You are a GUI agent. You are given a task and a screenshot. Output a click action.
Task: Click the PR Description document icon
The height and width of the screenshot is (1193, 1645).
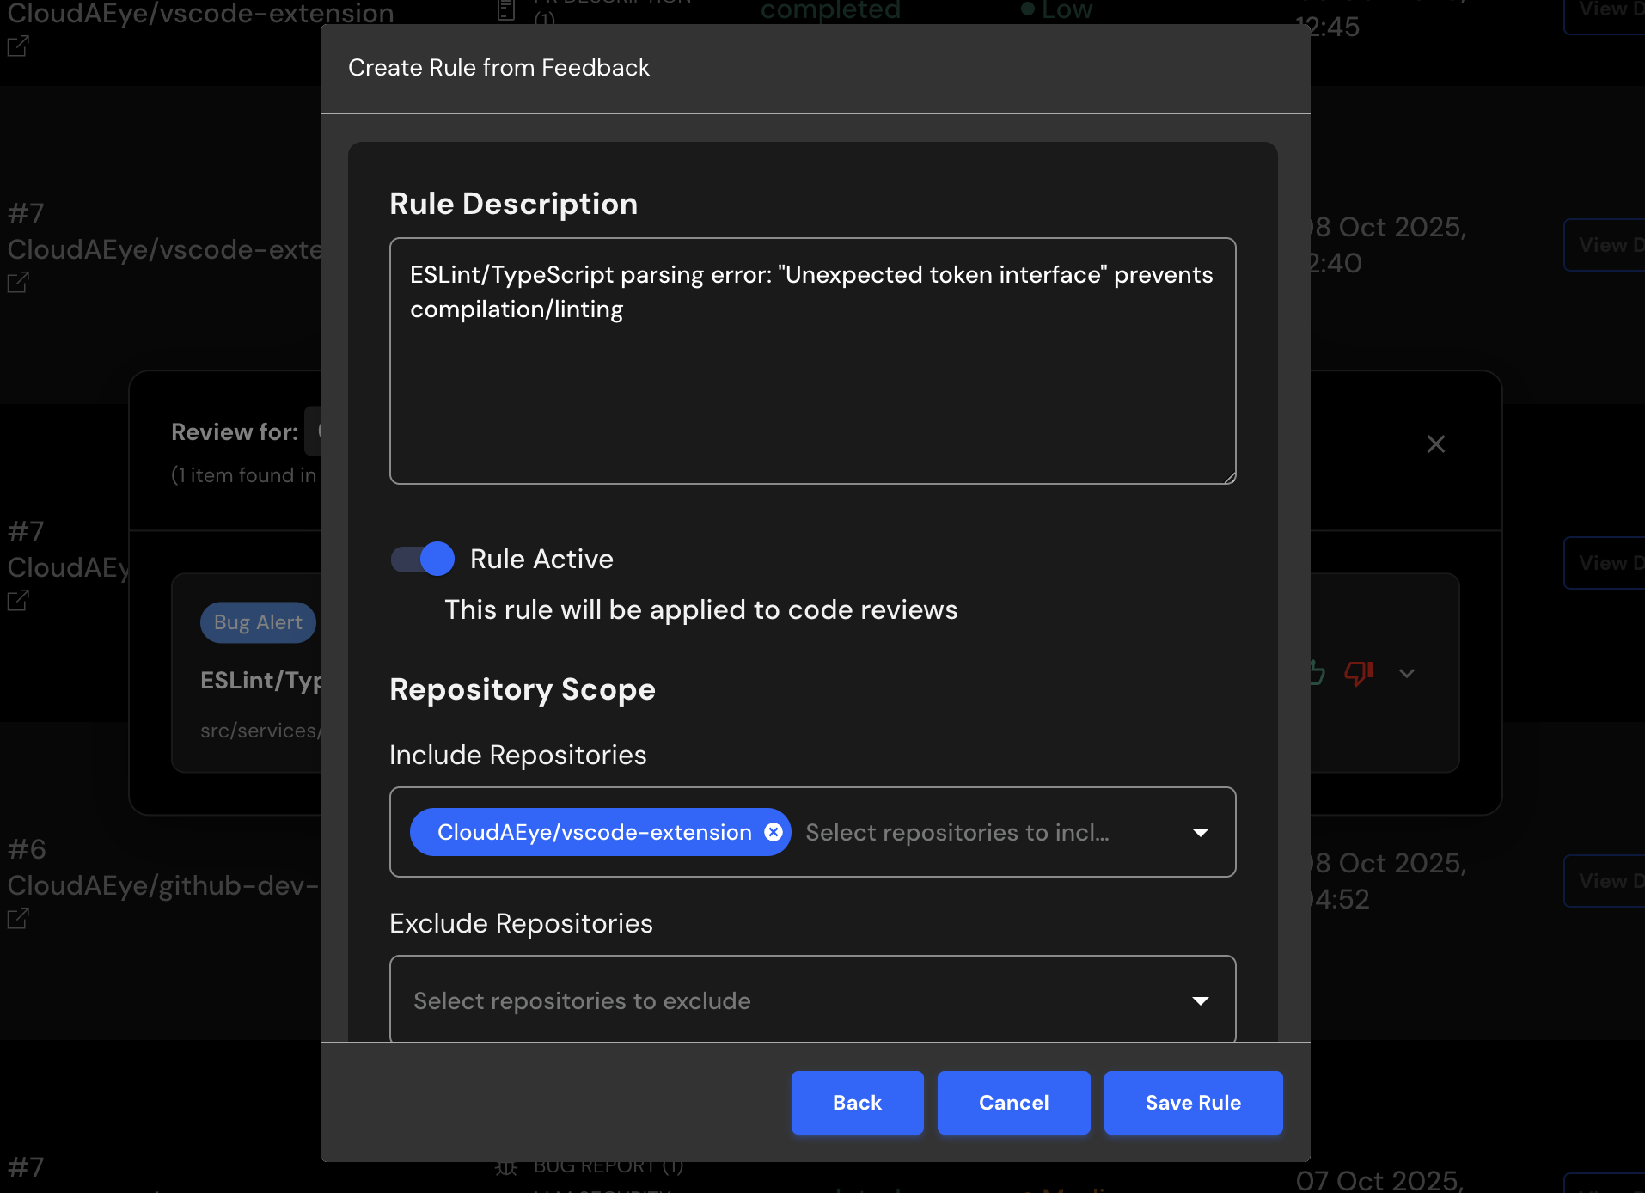tap(506, 10)
